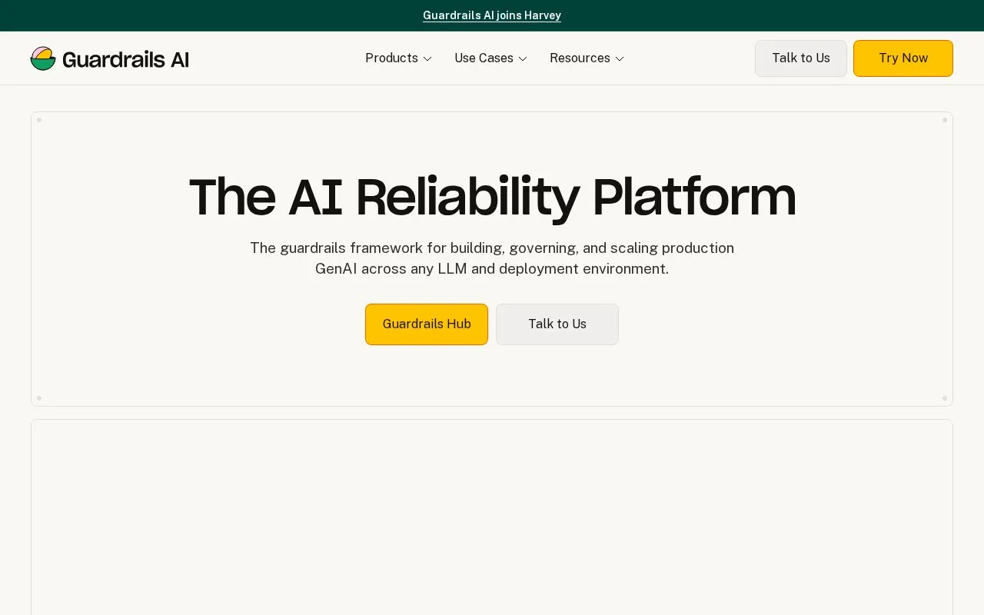Click Talk to Us in the header
Screen dimensions: 984x615
coord(801,58)
